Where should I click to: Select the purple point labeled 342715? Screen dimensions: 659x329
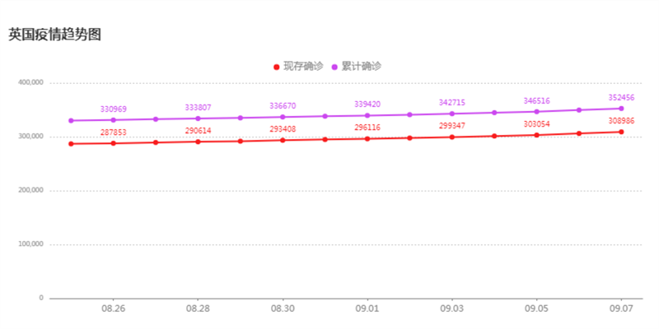coord(452,114)
